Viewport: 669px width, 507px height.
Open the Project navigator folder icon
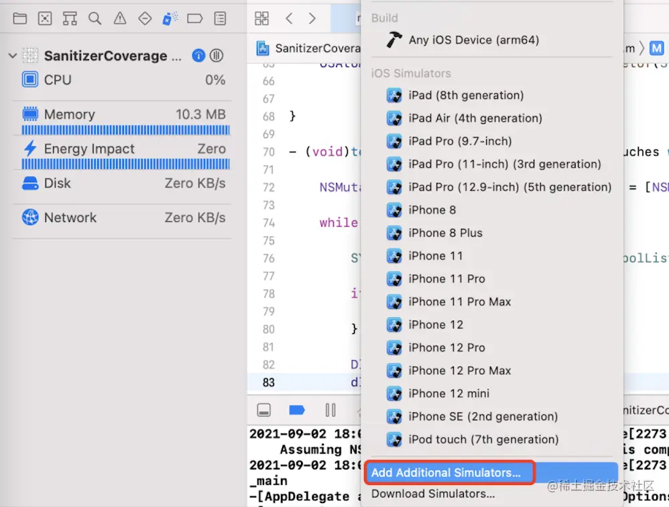19,18
